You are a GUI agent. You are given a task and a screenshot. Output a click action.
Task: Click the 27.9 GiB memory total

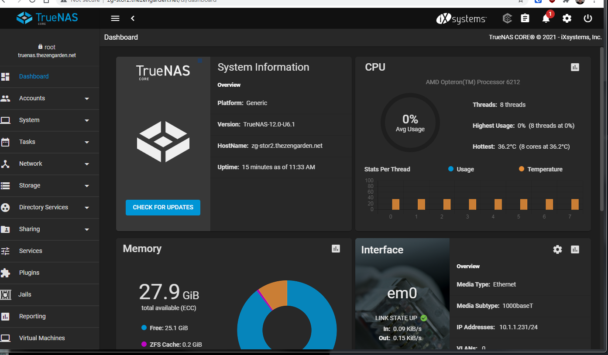169,292
